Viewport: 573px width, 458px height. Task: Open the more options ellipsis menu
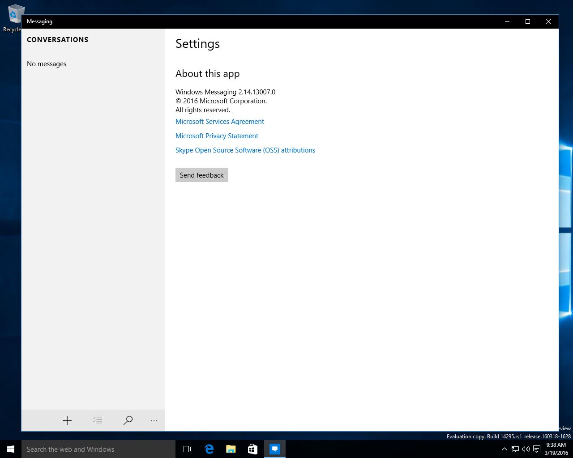pos(154,420)
